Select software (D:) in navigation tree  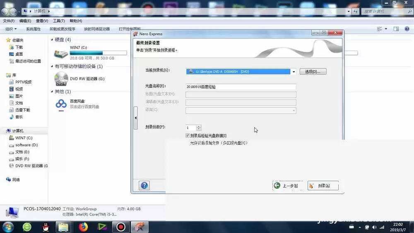click(x=26, y=145)
